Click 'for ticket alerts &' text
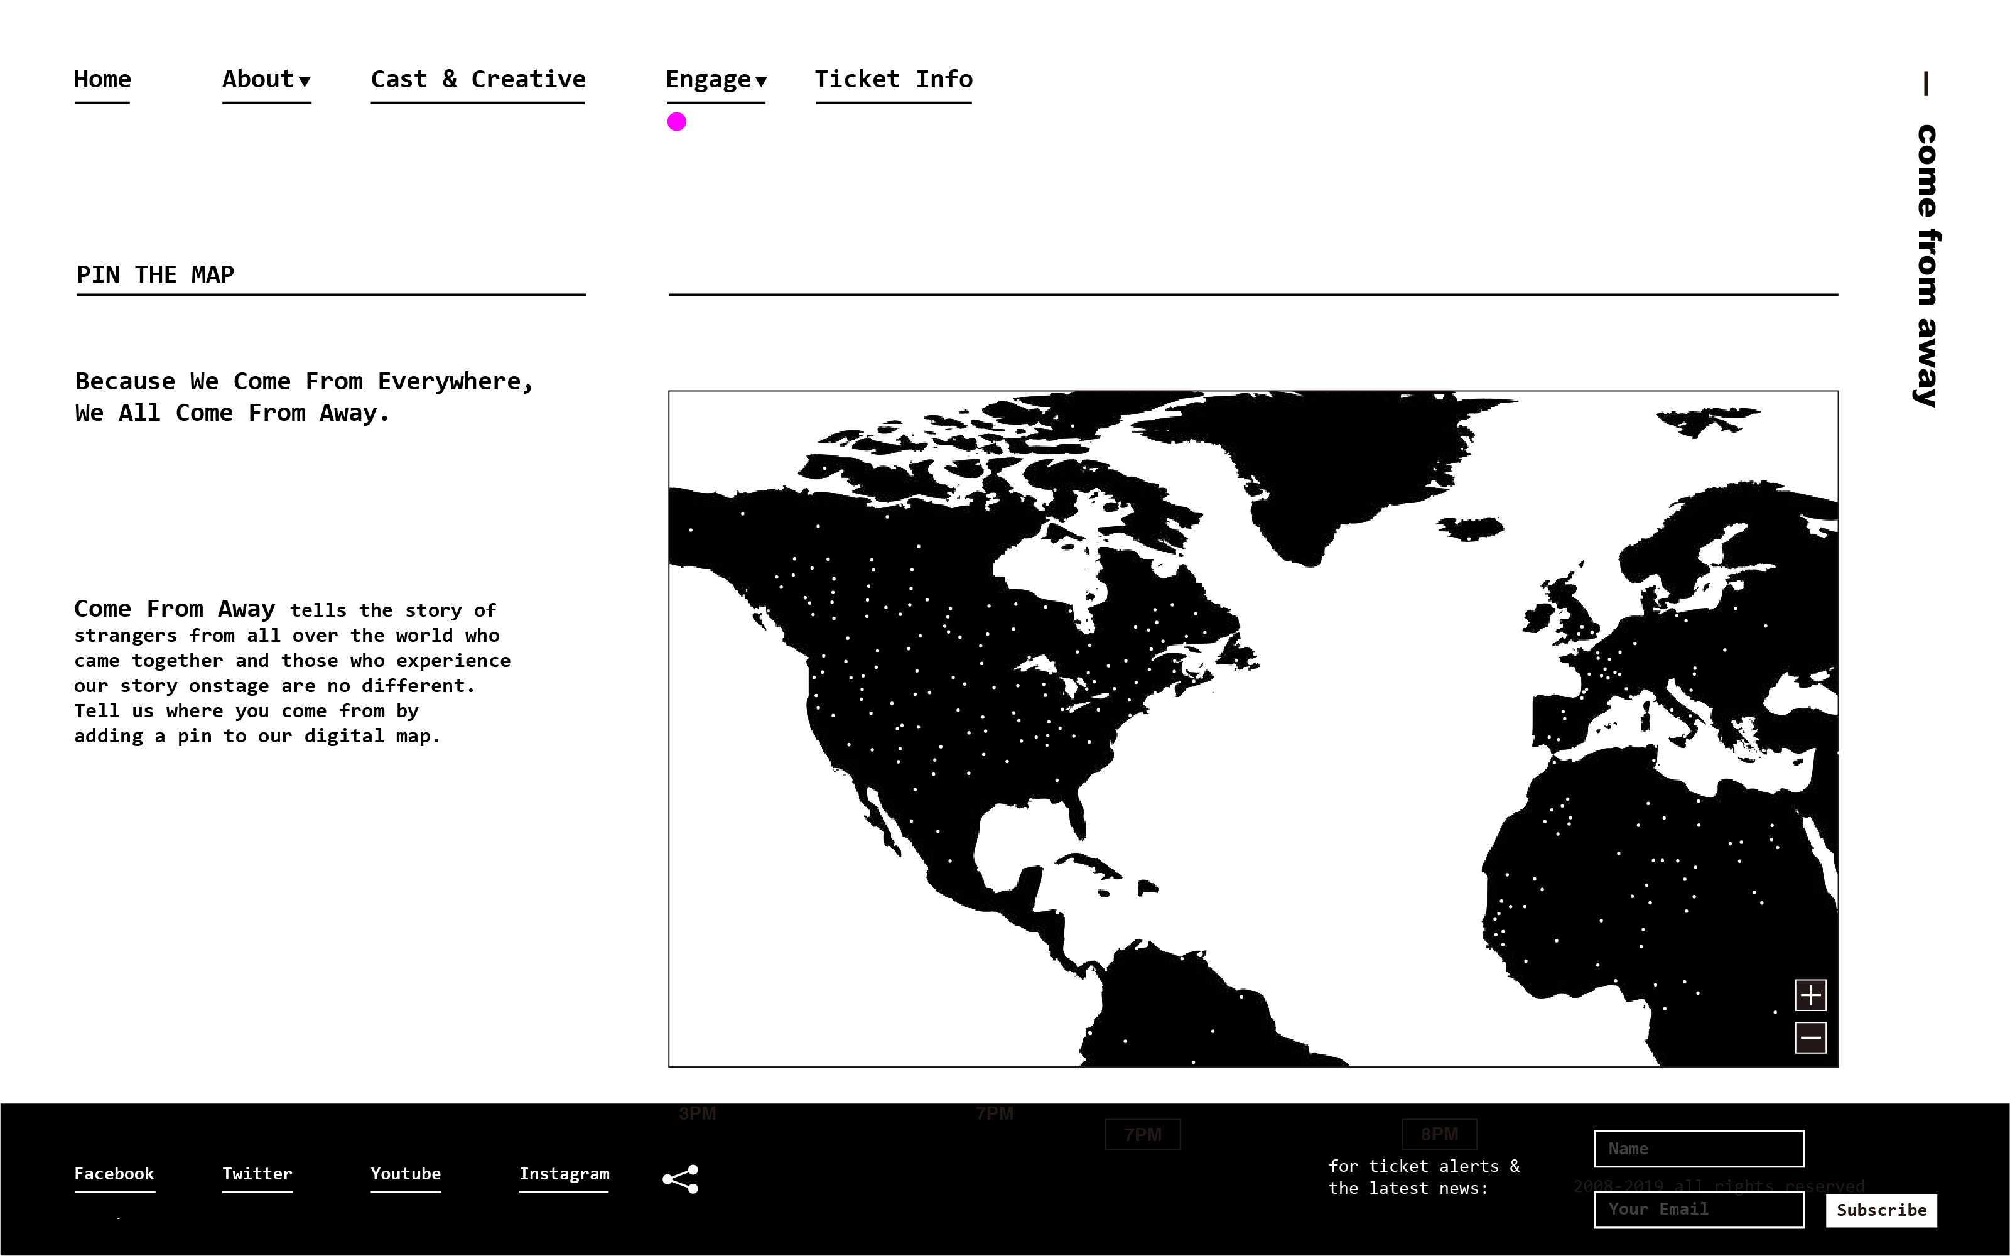 (1424, 1166)
